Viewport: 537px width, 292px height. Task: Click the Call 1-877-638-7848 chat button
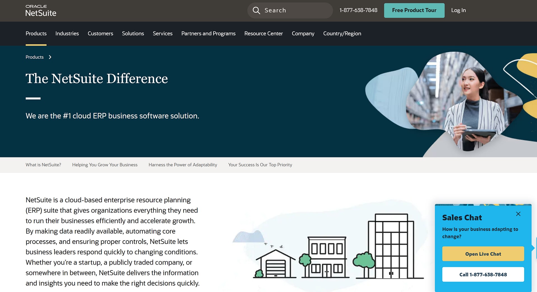point(483,274)
